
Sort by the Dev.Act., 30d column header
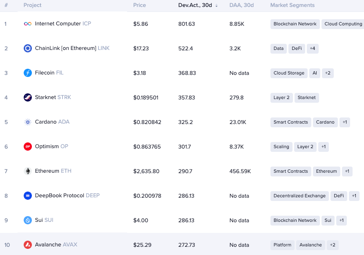click(x=195, y=5)
